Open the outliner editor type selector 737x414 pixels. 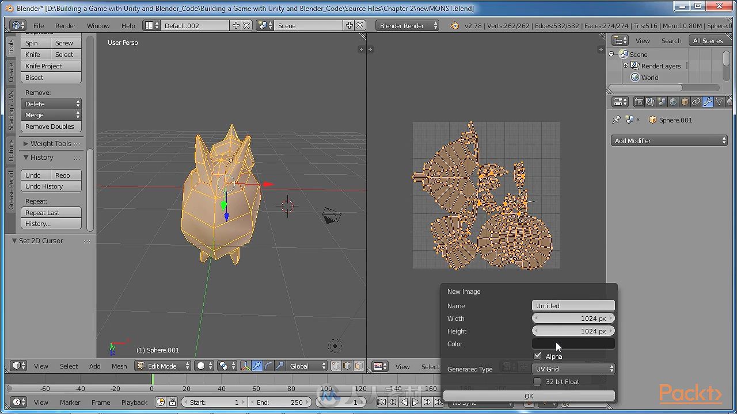(x=620, y=40)
